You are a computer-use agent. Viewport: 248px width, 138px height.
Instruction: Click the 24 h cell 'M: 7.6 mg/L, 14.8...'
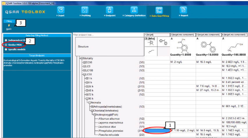pos(208,86)
